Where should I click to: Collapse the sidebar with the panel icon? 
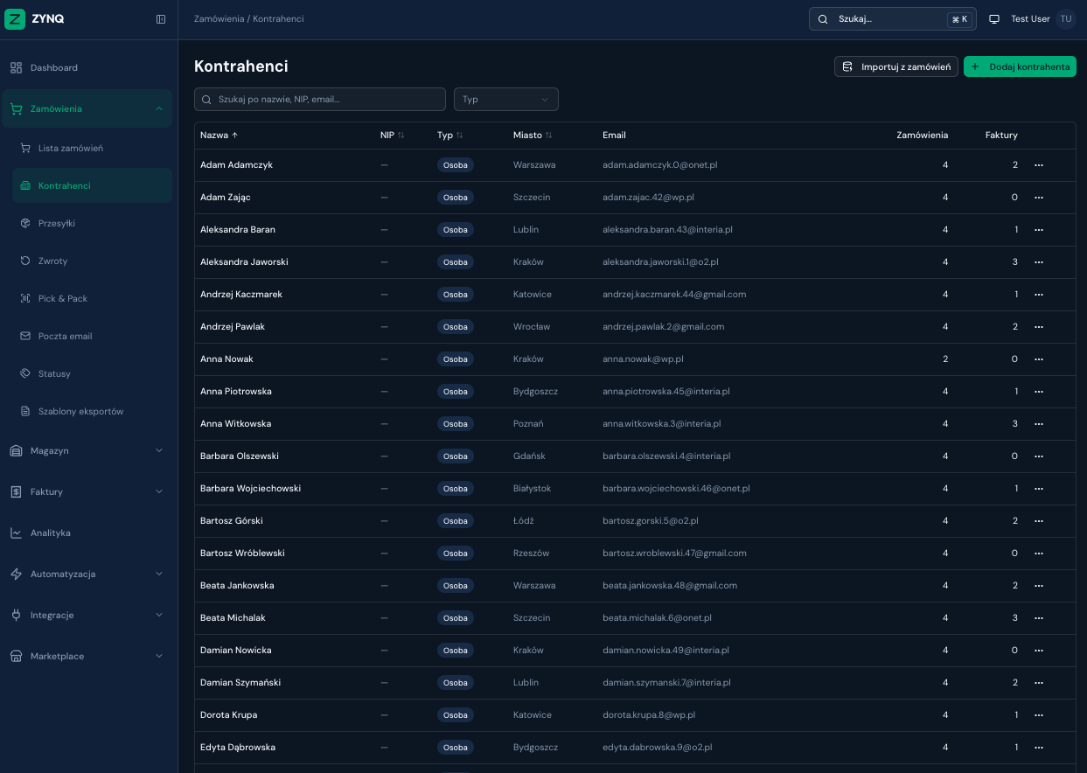tap(161, 19)
